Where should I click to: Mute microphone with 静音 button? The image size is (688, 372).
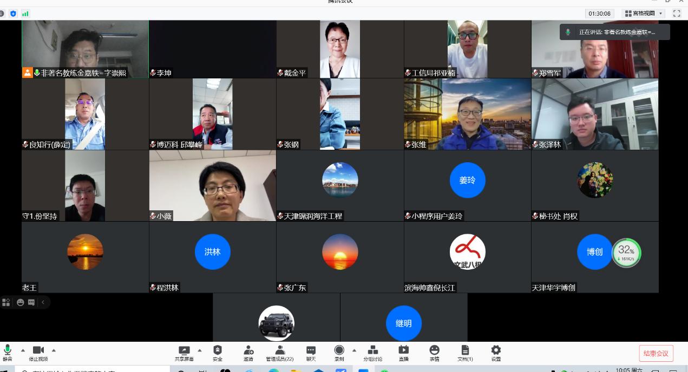pos(8,353)
